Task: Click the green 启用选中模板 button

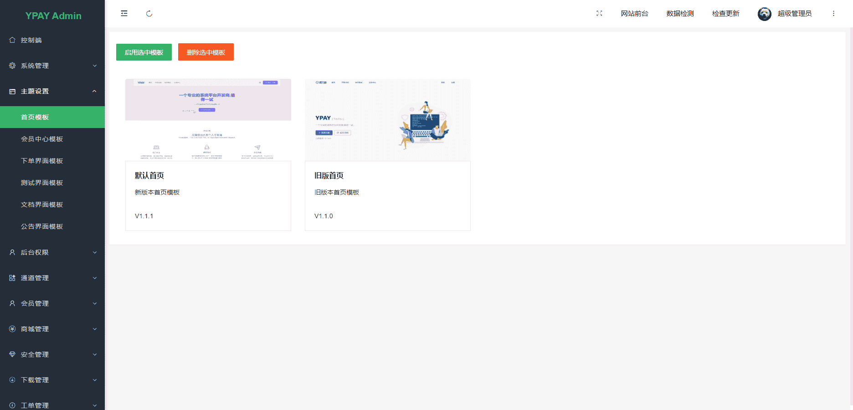Action: coord(144,52)
